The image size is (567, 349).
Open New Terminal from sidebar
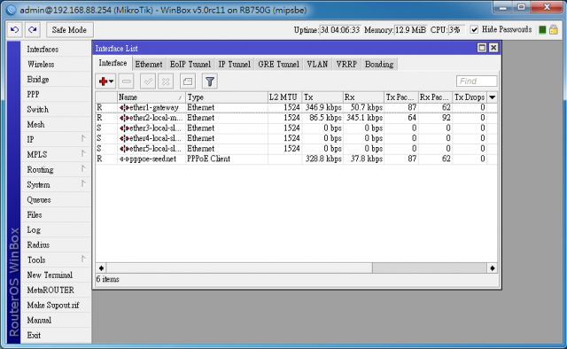[x=56, y=275]
